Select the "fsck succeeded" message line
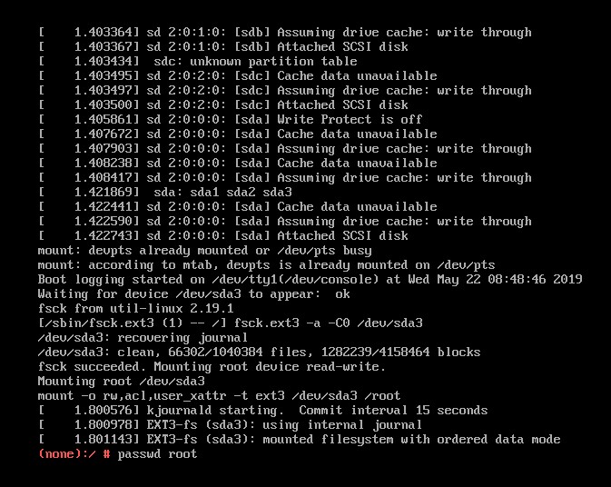 212,366
